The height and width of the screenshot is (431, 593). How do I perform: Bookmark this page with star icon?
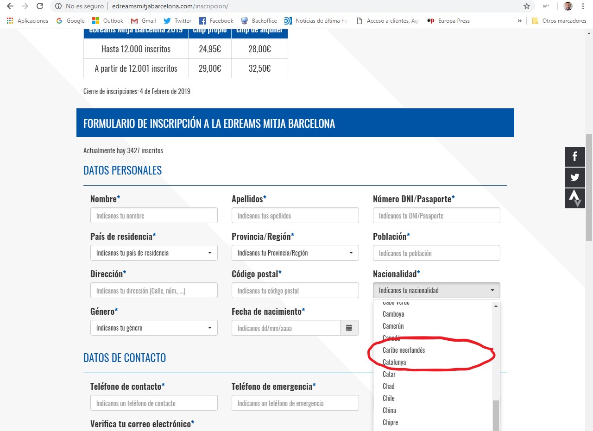tap(527, 6)
